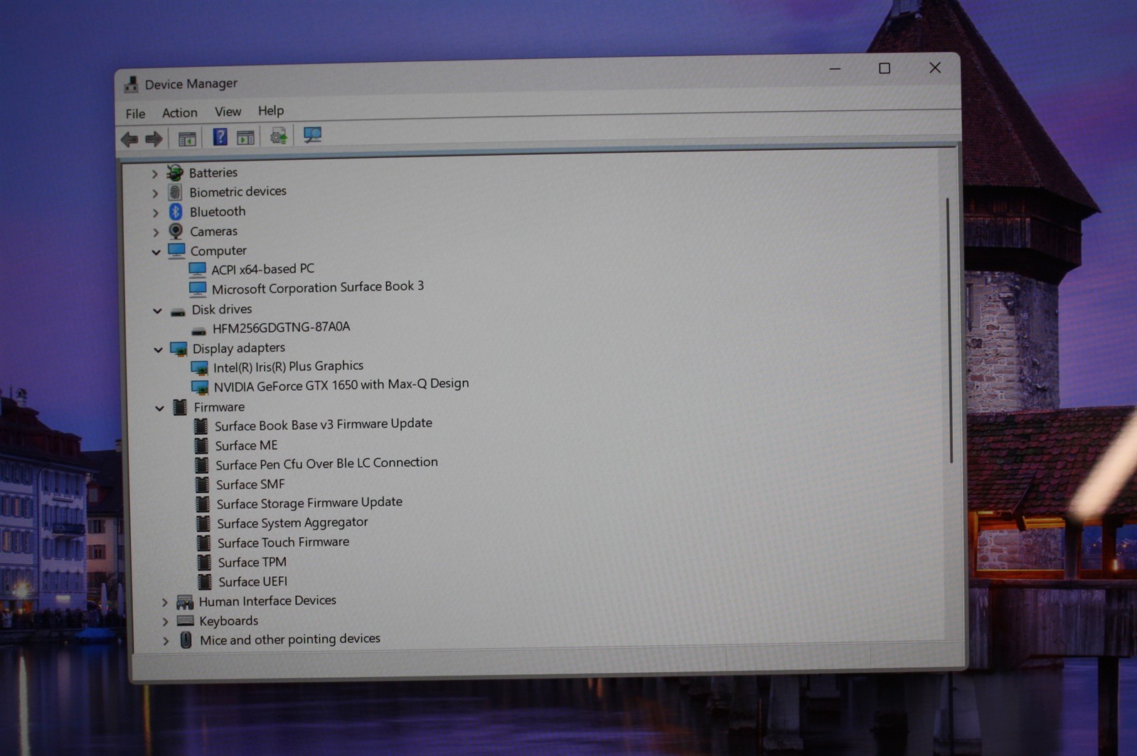Expand the Bluetooth node
The width and height of the screenshot is (1137, 756).
point(155,212)
